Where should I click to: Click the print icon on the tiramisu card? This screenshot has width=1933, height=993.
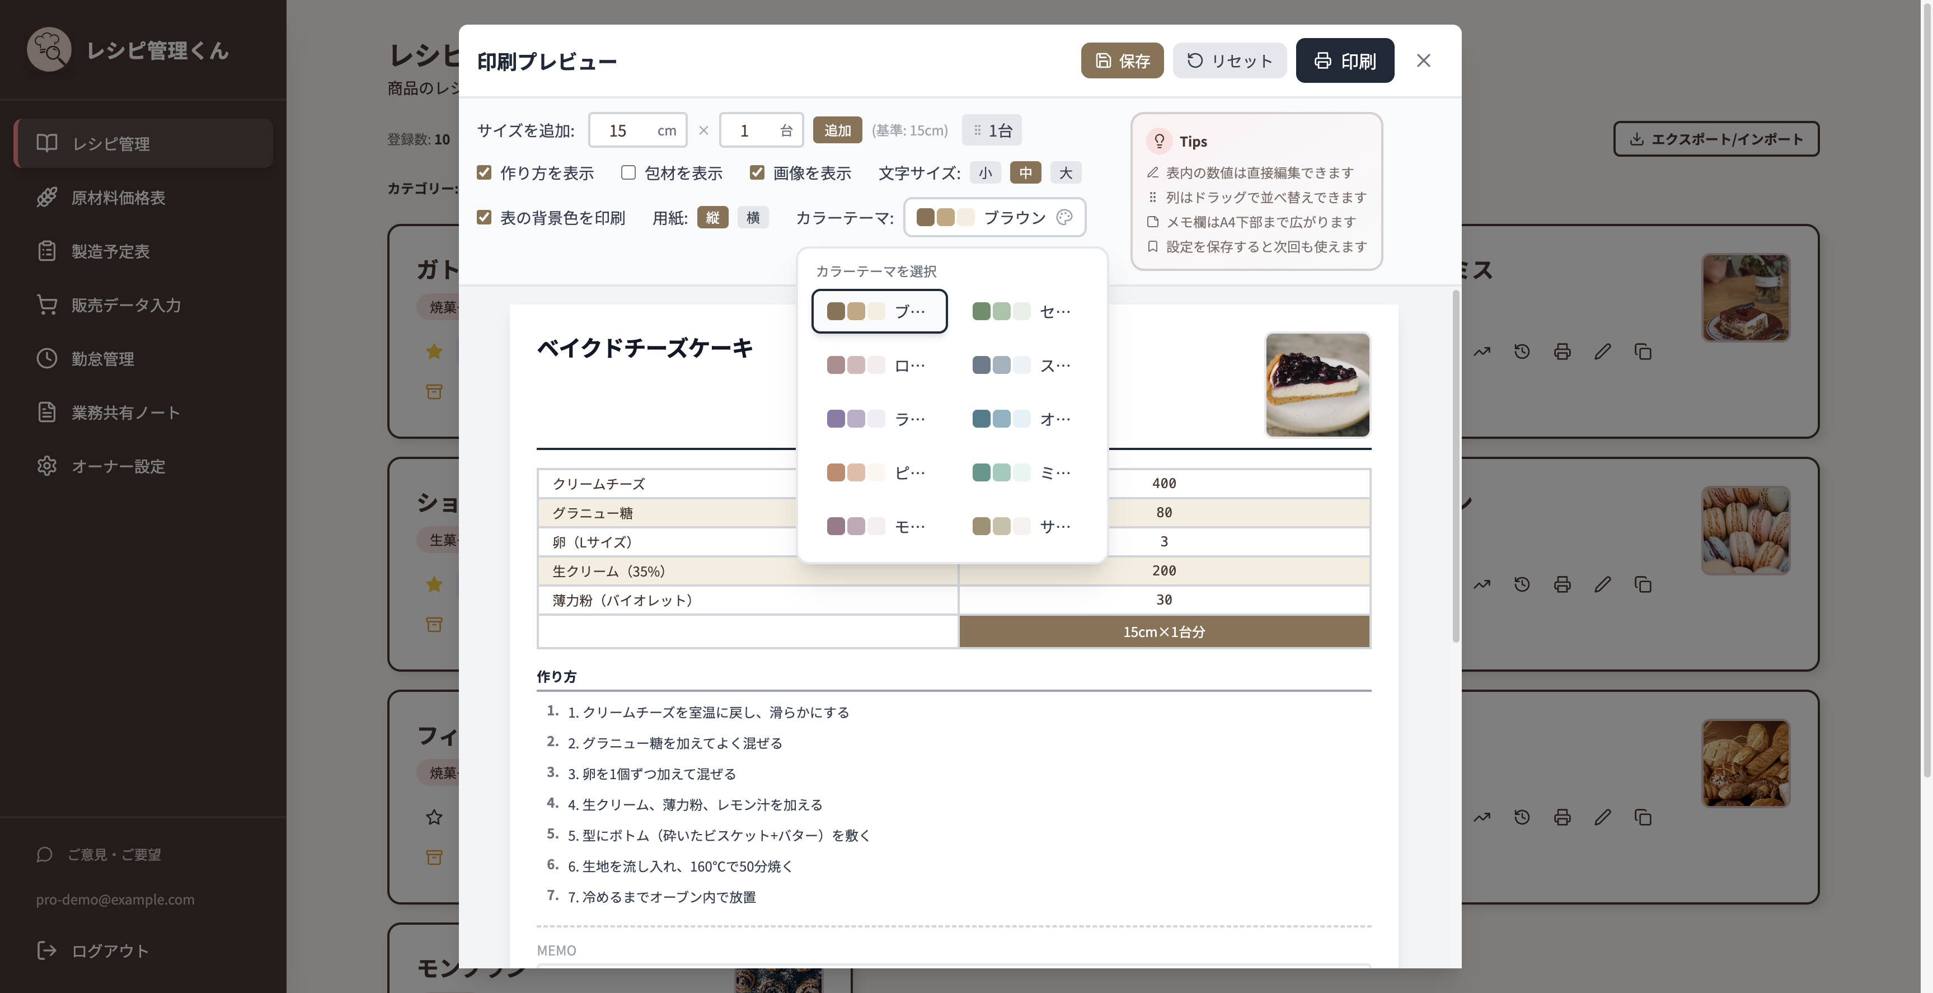pyautogui.click(x=1561, y=352)
